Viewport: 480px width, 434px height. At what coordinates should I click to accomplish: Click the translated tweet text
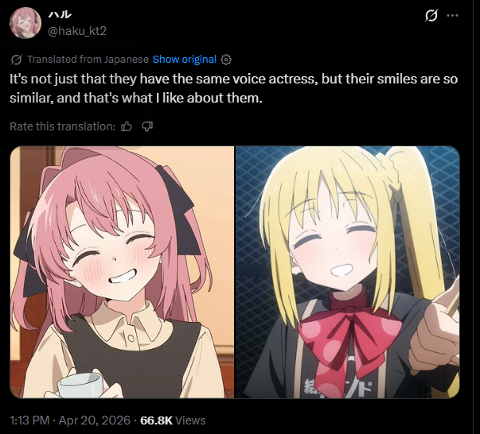[x=233, y=88]
